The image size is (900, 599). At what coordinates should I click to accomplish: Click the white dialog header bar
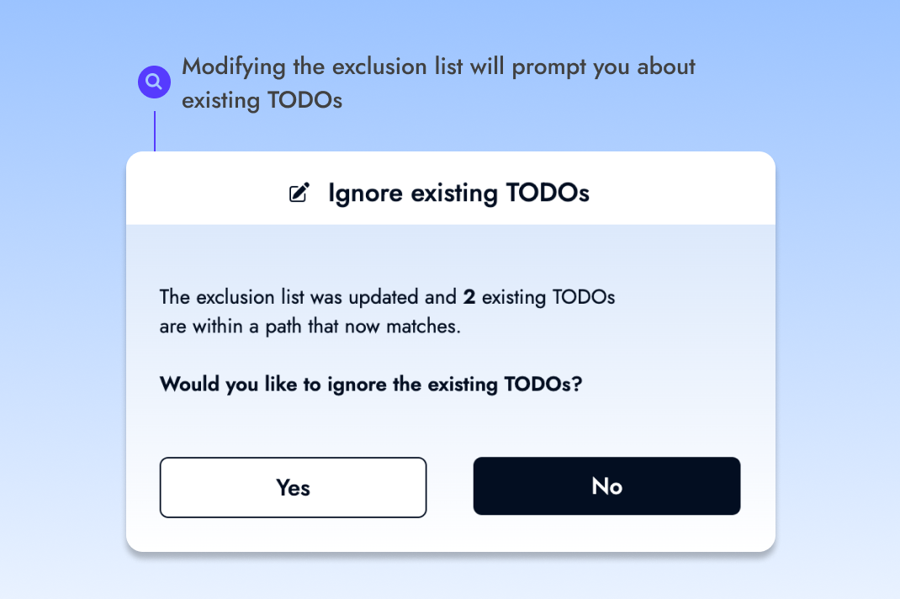(451, 188)
